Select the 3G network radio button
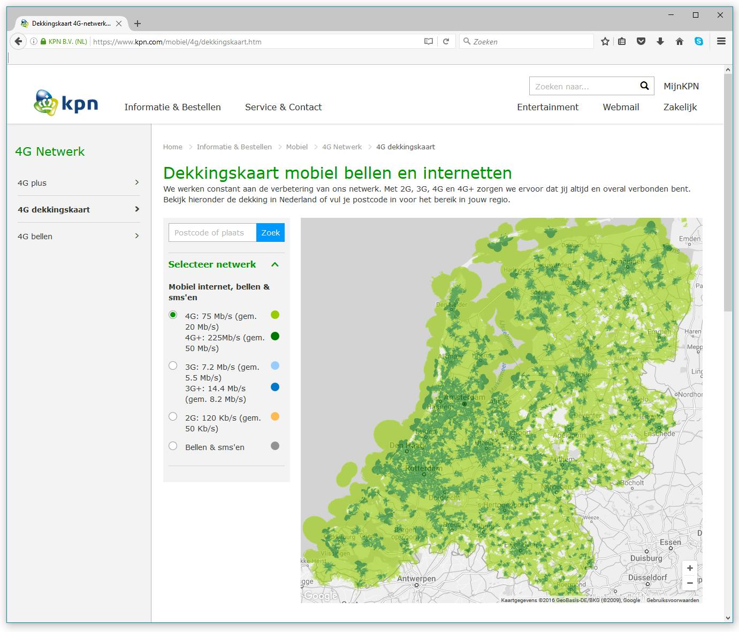Screen dimensions: 739x632 coord(173,366)
